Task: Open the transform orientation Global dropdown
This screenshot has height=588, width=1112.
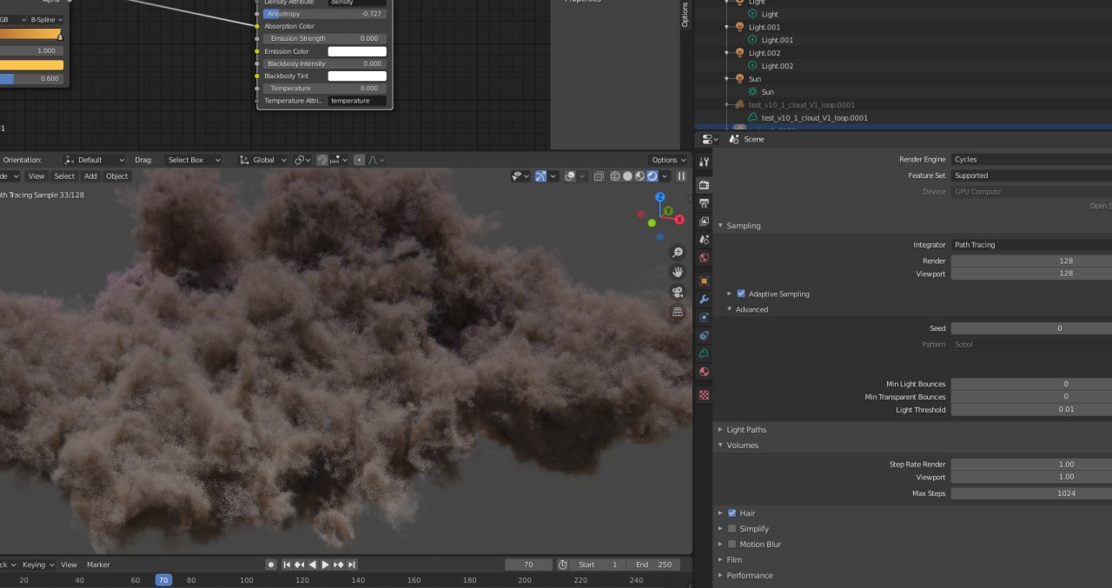Action: (262, 160)
